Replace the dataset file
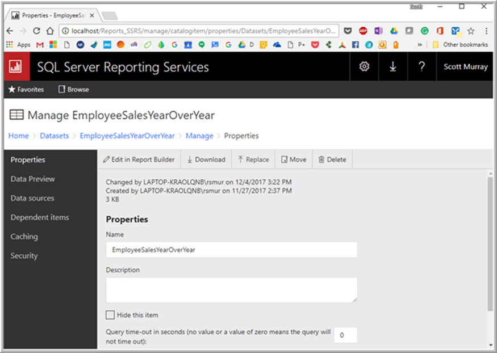Screen dimensions: 497x353 coord(253,159)
